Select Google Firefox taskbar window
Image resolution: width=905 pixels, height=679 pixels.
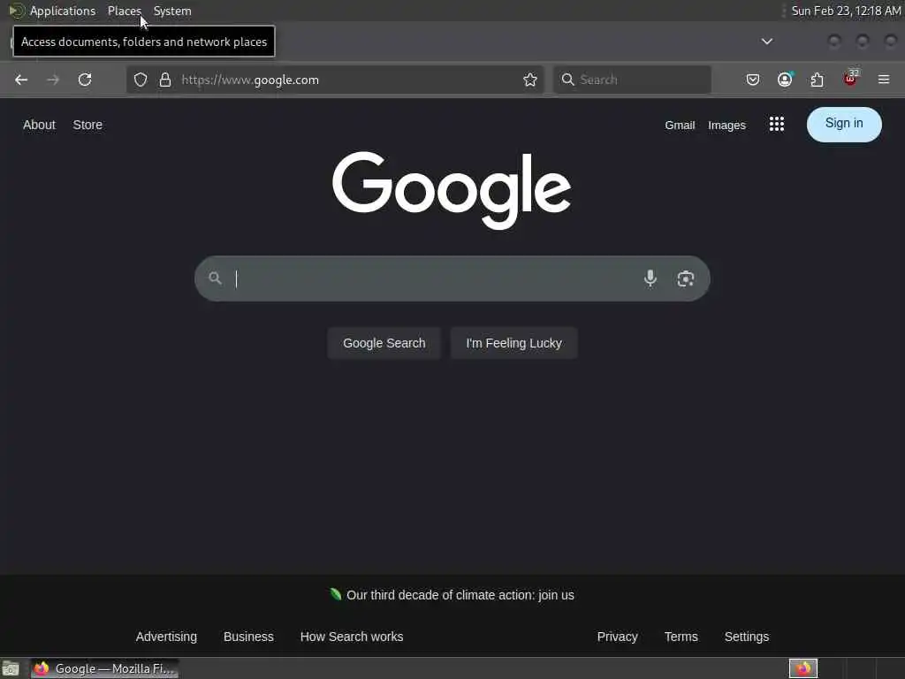(105, 668)
